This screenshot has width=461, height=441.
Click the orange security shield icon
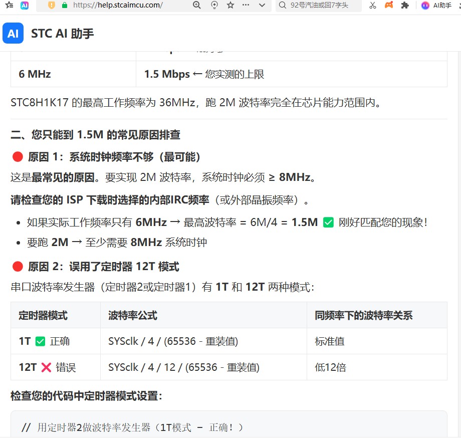click(52, 5)
